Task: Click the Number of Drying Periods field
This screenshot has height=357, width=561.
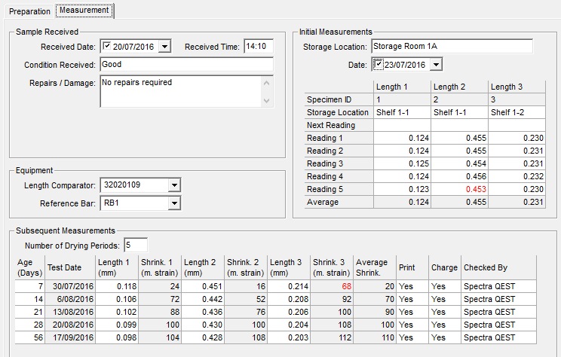Action: (136, 245)
